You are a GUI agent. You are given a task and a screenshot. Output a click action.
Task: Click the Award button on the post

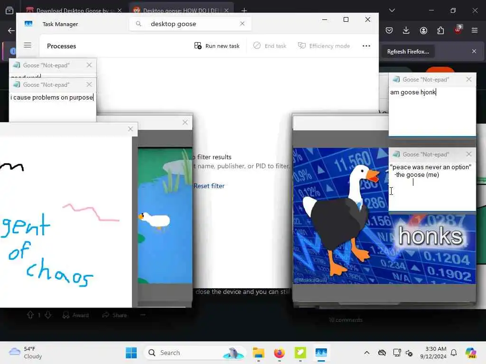pos(75,315)
